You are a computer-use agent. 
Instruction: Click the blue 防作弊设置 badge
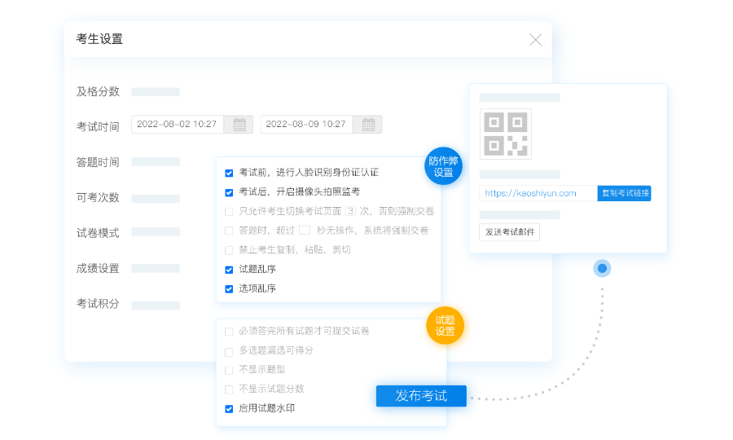[x=444, y=166]
